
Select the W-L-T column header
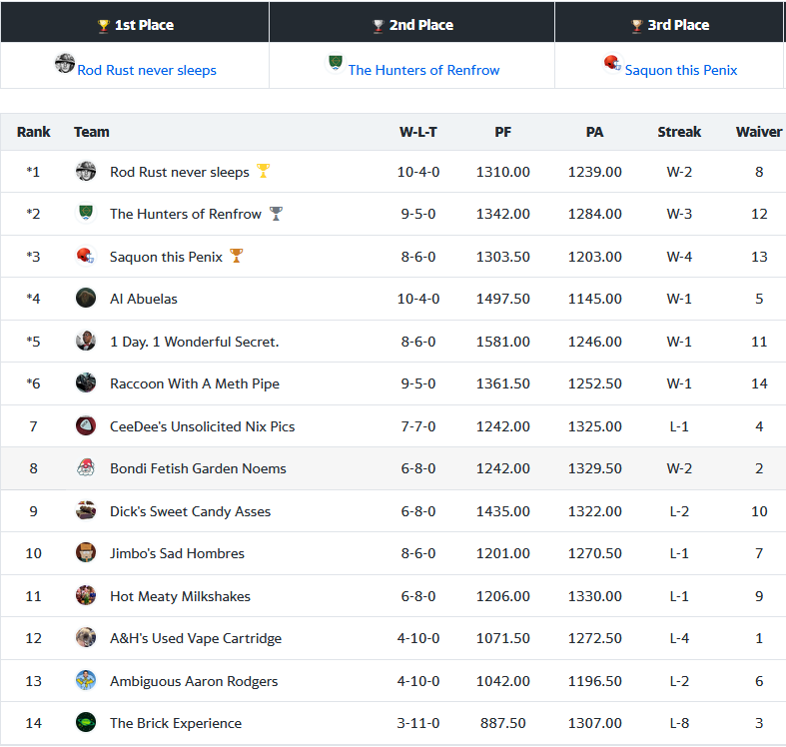417,132
